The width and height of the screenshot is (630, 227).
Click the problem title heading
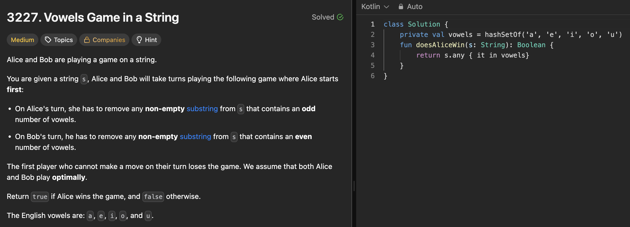pyautogui.click(x=93, y=18)
